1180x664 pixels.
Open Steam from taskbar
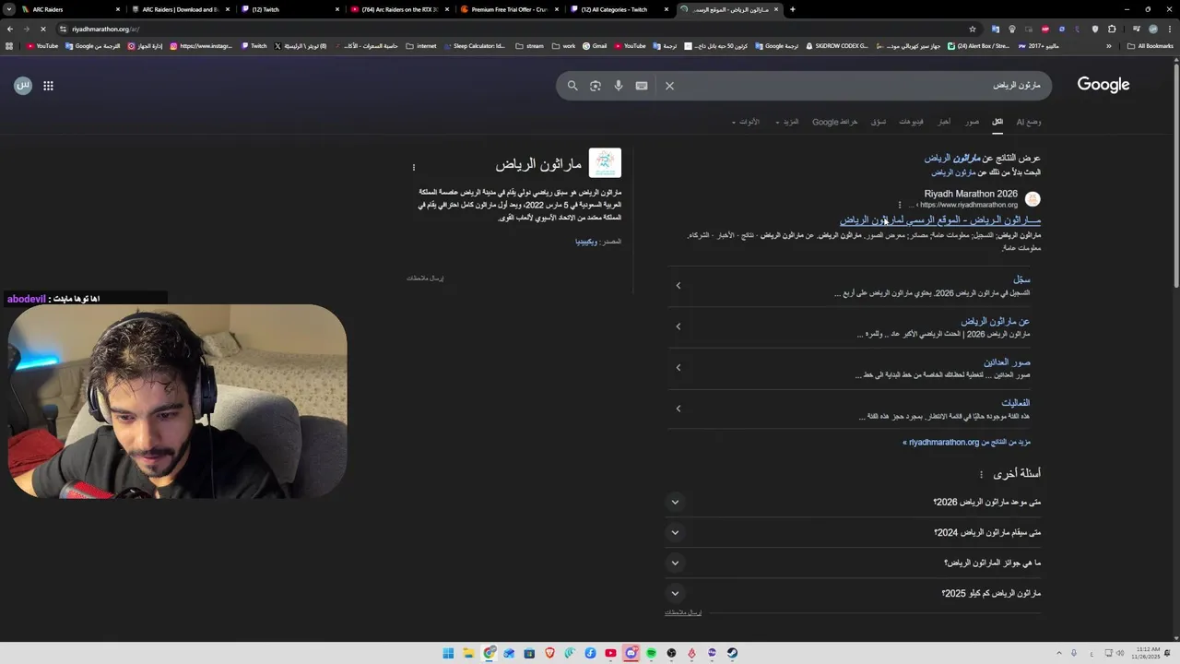tap(732, 653)
